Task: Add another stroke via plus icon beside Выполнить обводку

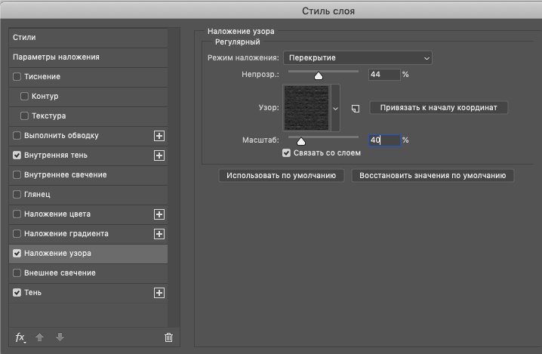Action: click(159, 136)
